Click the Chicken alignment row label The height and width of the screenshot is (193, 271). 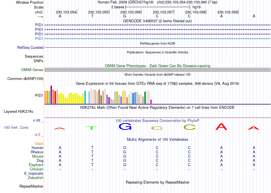[x=37, y=169]
